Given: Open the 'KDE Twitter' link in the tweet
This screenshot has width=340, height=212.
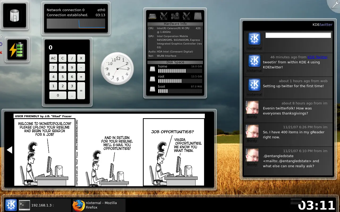Looking at the screenshot, I should pos(317,57).
